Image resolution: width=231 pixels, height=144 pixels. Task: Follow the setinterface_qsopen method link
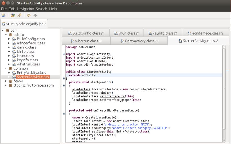[x=116, y=100]
